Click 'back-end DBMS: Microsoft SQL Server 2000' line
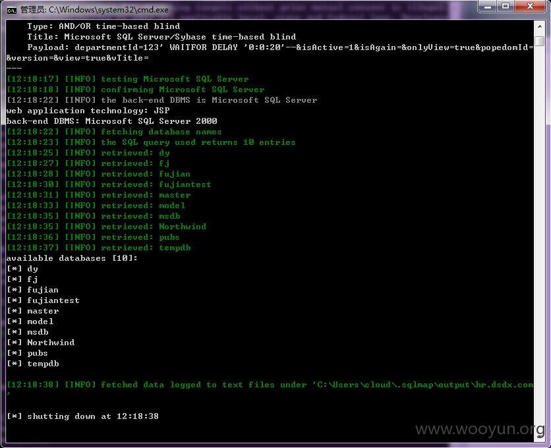Screen dimensions: 551x448 [112, 121]
